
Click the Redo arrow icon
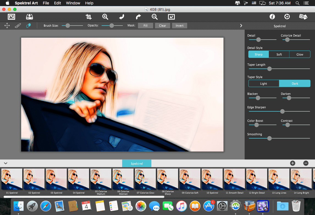[139, 17]
